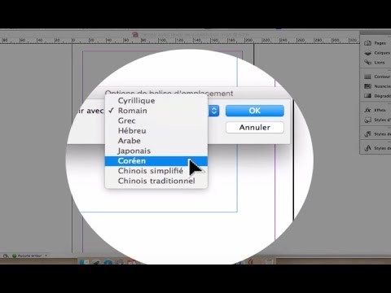
Task: Click the green preflight status indicator
Action: (x=14, y=256)
